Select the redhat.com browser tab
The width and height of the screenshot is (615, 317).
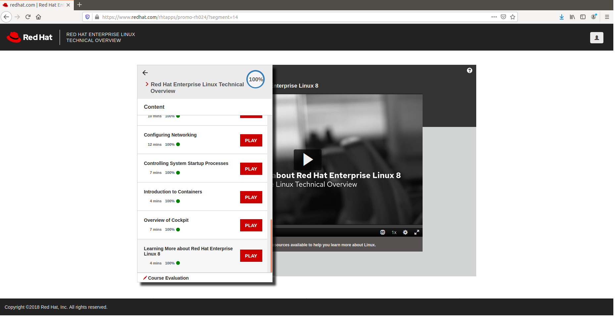pos(36,5)
